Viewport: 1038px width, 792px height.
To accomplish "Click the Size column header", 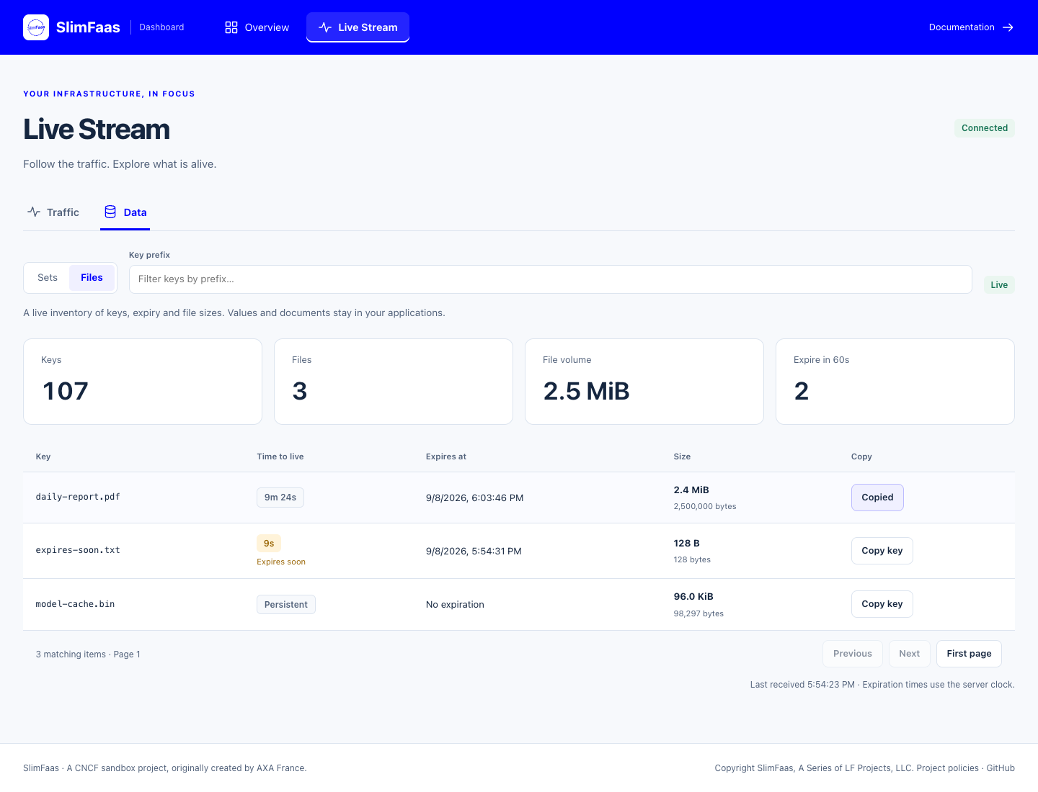I will [x=682, y=456].
